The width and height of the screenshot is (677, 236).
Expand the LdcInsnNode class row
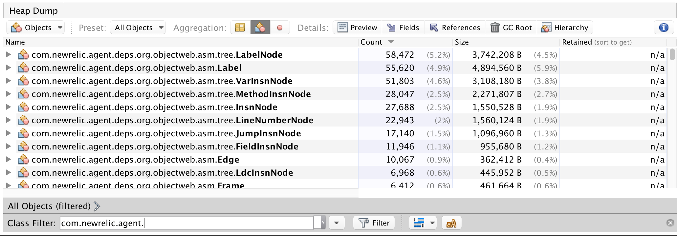point(9,173)
